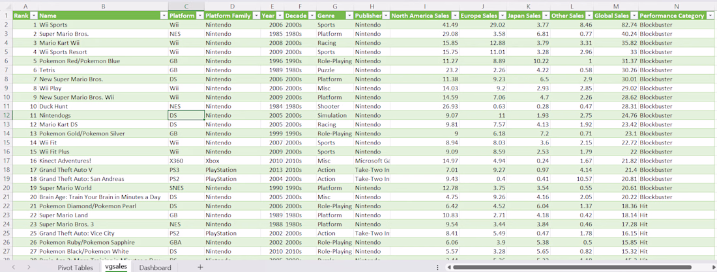Image resolution: width=717 pixels, height=272 pixels.
Task: Select column N header
Action: [x=677, y=6]
